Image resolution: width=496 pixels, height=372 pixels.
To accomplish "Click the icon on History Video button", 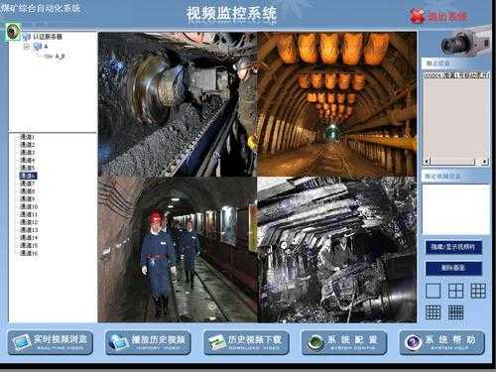I will click(x=119, y=342).
